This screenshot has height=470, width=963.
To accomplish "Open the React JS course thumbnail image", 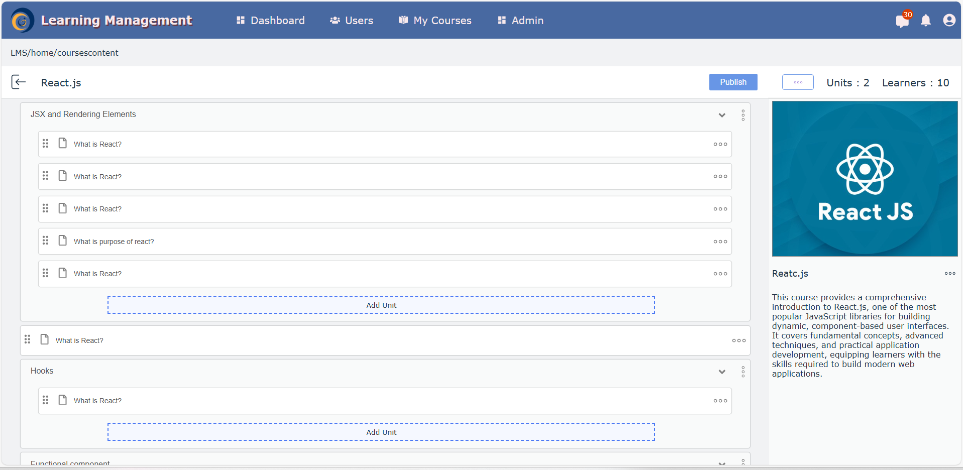I will [x=865, y=179].
